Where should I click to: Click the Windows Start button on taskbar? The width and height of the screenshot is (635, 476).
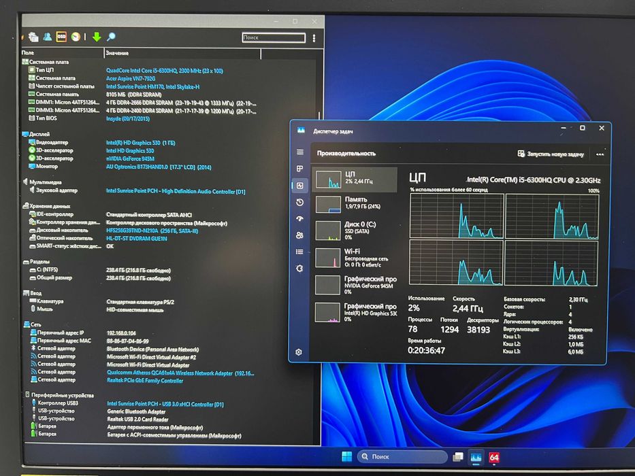[x=347, y=457]
